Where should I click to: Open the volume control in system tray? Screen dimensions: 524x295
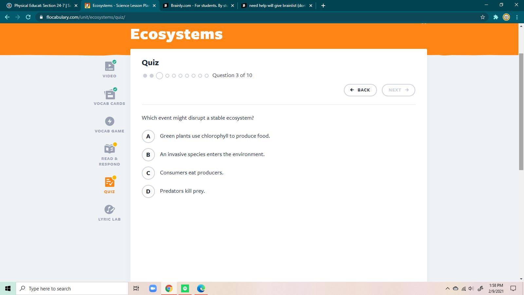click(x=471, y=288)
